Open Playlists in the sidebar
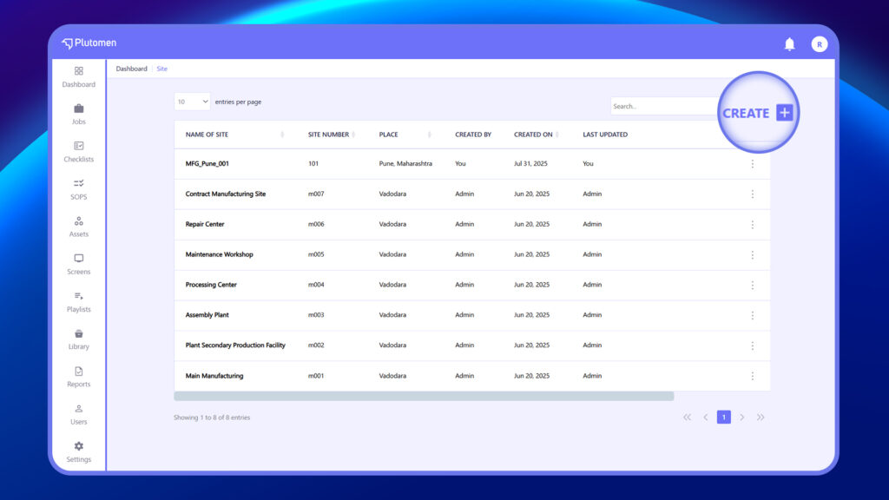Image resolution: width=889 pixels, height=500 pixels. [x=78, y=301]
